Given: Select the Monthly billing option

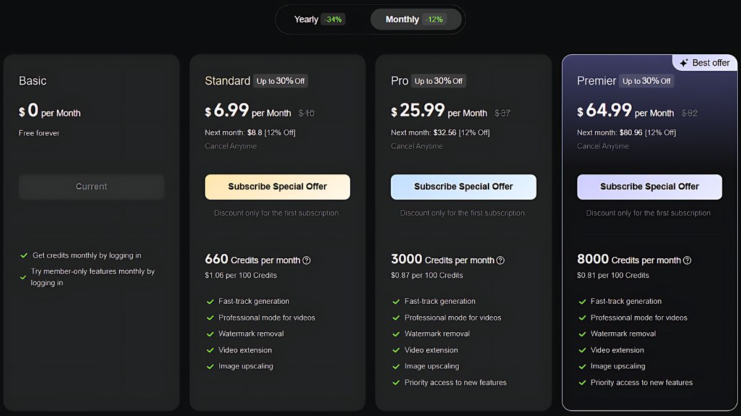Looking at the screenshot, I should point(416,19).
